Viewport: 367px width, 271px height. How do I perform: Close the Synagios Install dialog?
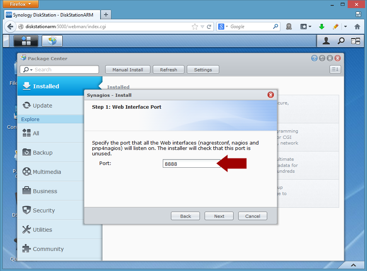point(271,95)
